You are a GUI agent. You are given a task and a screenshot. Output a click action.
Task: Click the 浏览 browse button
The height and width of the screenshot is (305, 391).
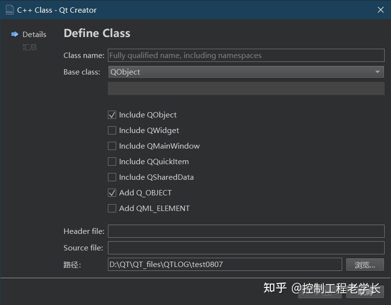pos(364,264)
